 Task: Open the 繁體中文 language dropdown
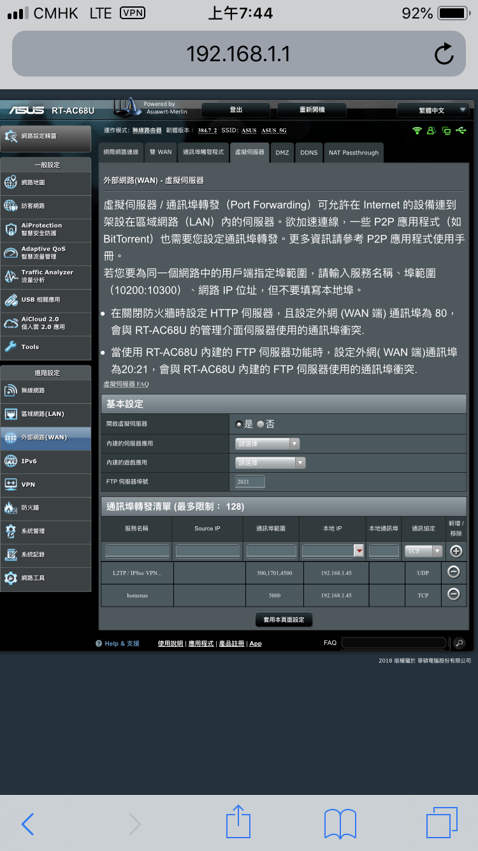433,110
